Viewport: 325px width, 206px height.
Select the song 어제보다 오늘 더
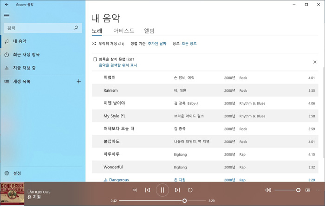pos(205,129)
